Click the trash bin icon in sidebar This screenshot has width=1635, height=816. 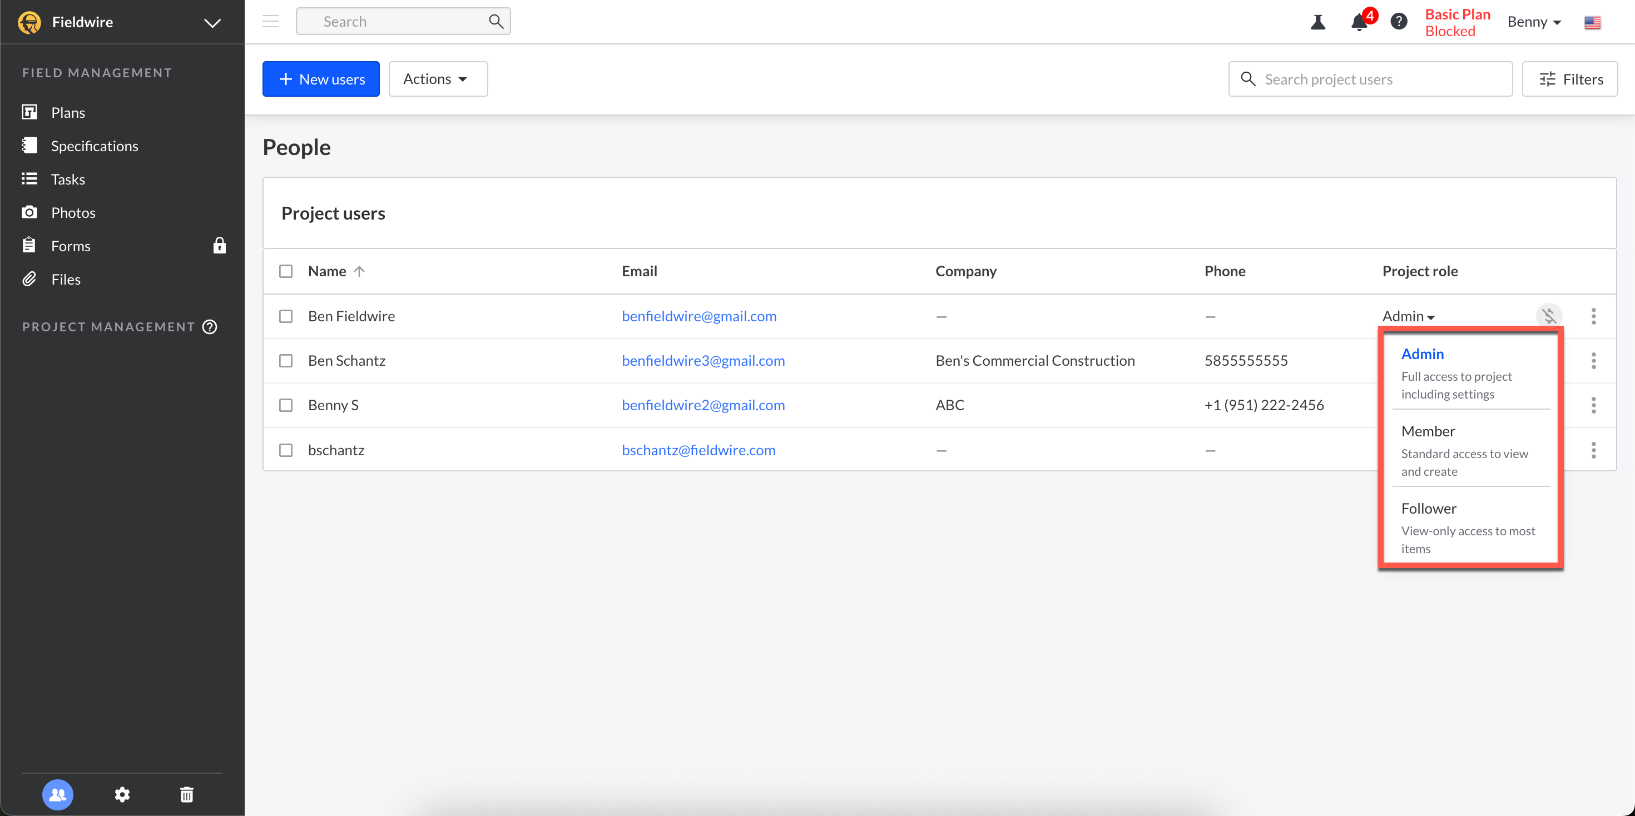coord(187,794)
